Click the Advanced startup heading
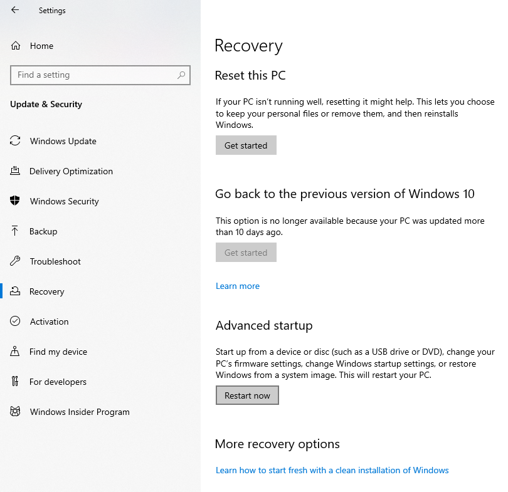This screenshot has width=508, height=492. 264,326
